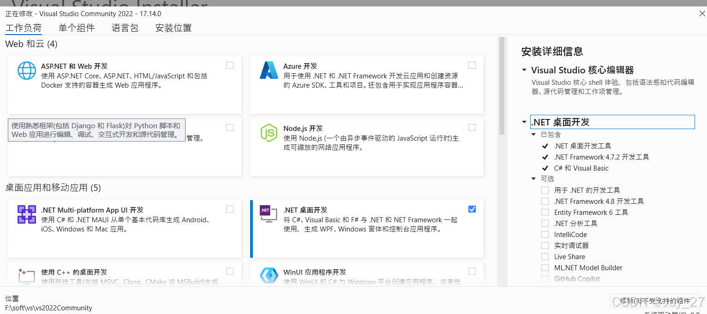Click the ASP.NET globe icon
707x314 pixels.
[x=26, y=71]
